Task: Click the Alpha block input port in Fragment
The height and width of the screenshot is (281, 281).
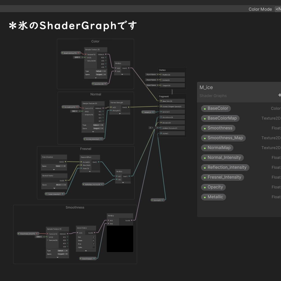Action: [161, 133]
